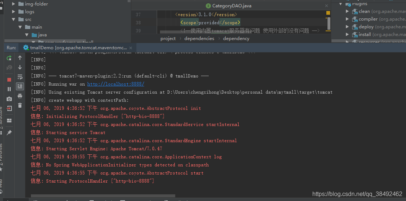Select the img-folder tree item
This screenshot has width=406, height=201.
pyautogui.click(x=37, y=4)
